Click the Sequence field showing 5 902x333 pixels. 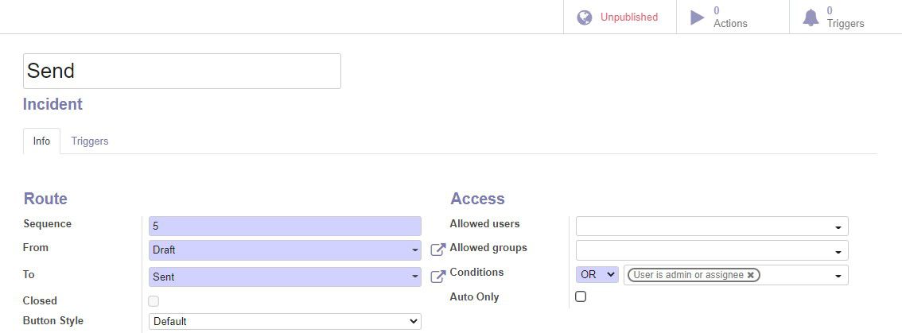[x=285, y=226]
